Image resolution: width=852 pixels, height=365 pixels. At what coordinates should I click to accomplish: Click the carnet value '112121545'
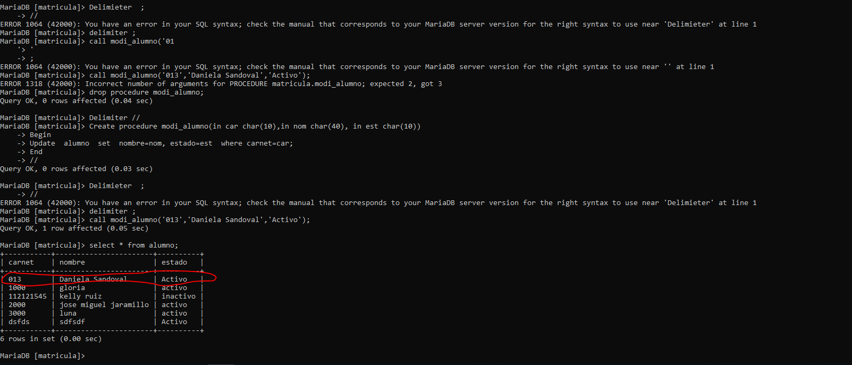point(28,296)
